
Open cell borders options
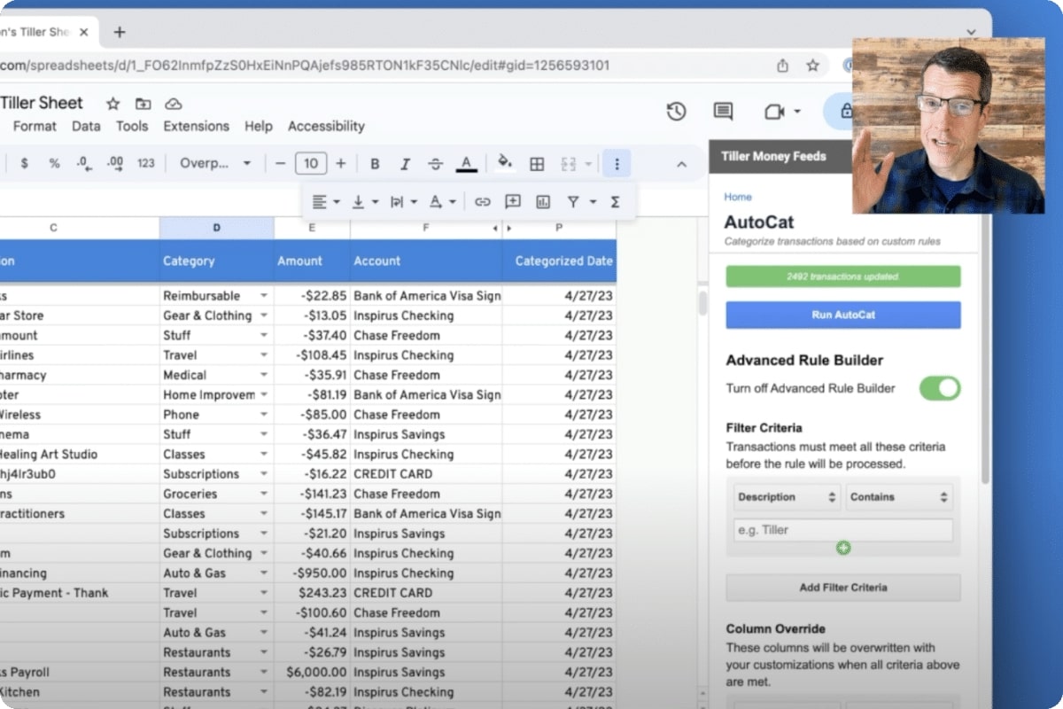(x=537, y=164)
